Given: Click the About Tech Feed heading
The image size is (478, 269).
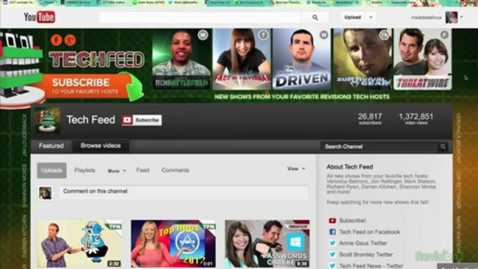Looking at the screenshot, I should coord(350,167).
